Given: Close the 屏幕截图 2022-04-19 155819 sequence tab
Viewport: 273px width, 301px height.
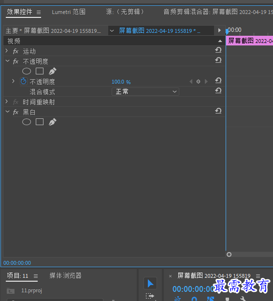Looking at the screenshot, I should pyautogui.click(x=170, y=276).
